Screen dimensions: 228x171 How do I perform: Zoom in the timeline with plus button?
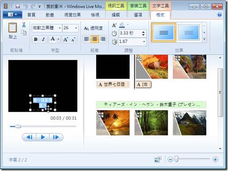pos(215,159)
